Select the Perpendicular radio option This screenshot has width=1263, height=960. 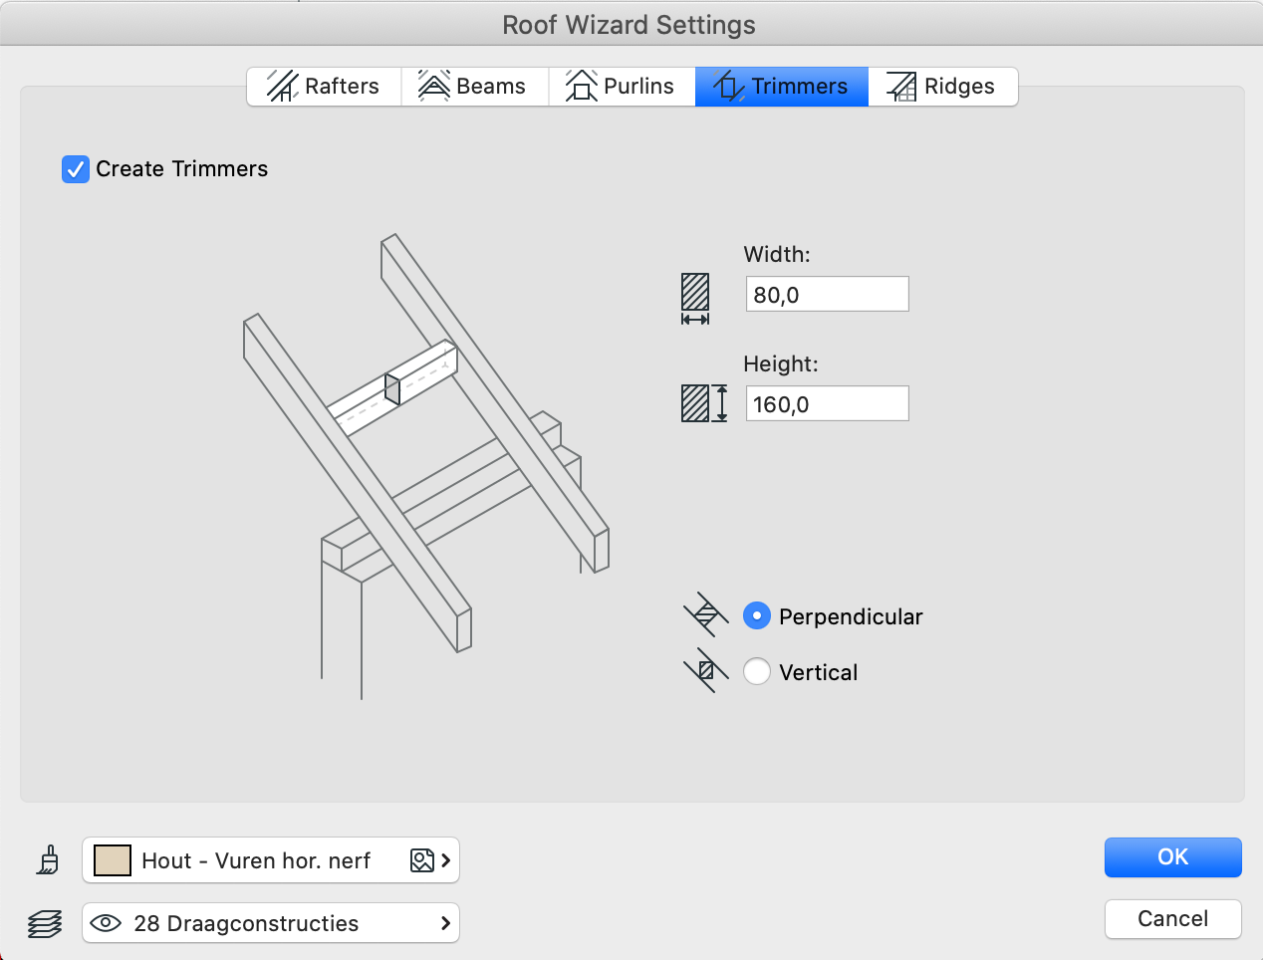tap(757, 616)
